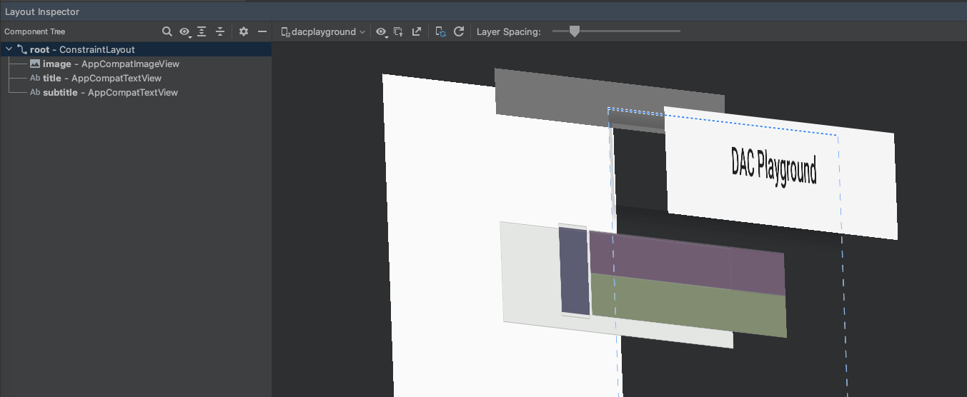The image size is (967, 397).
Task: Open Component Tree filter eye options
Action: pyautogui.click(x=185, y=31)
